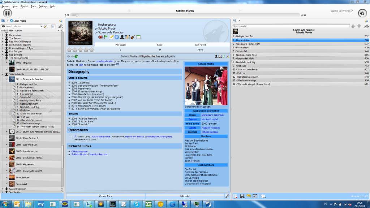Go back in the Wikipedia applet
The height and width of the screenshot is (208, 370).
pyautogui.click(x=68, y=56)
